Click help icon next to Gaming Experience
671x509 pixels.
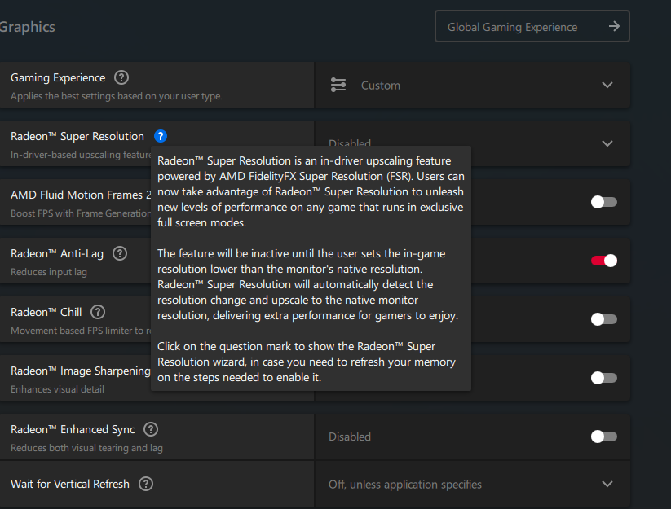coord(121,78)
